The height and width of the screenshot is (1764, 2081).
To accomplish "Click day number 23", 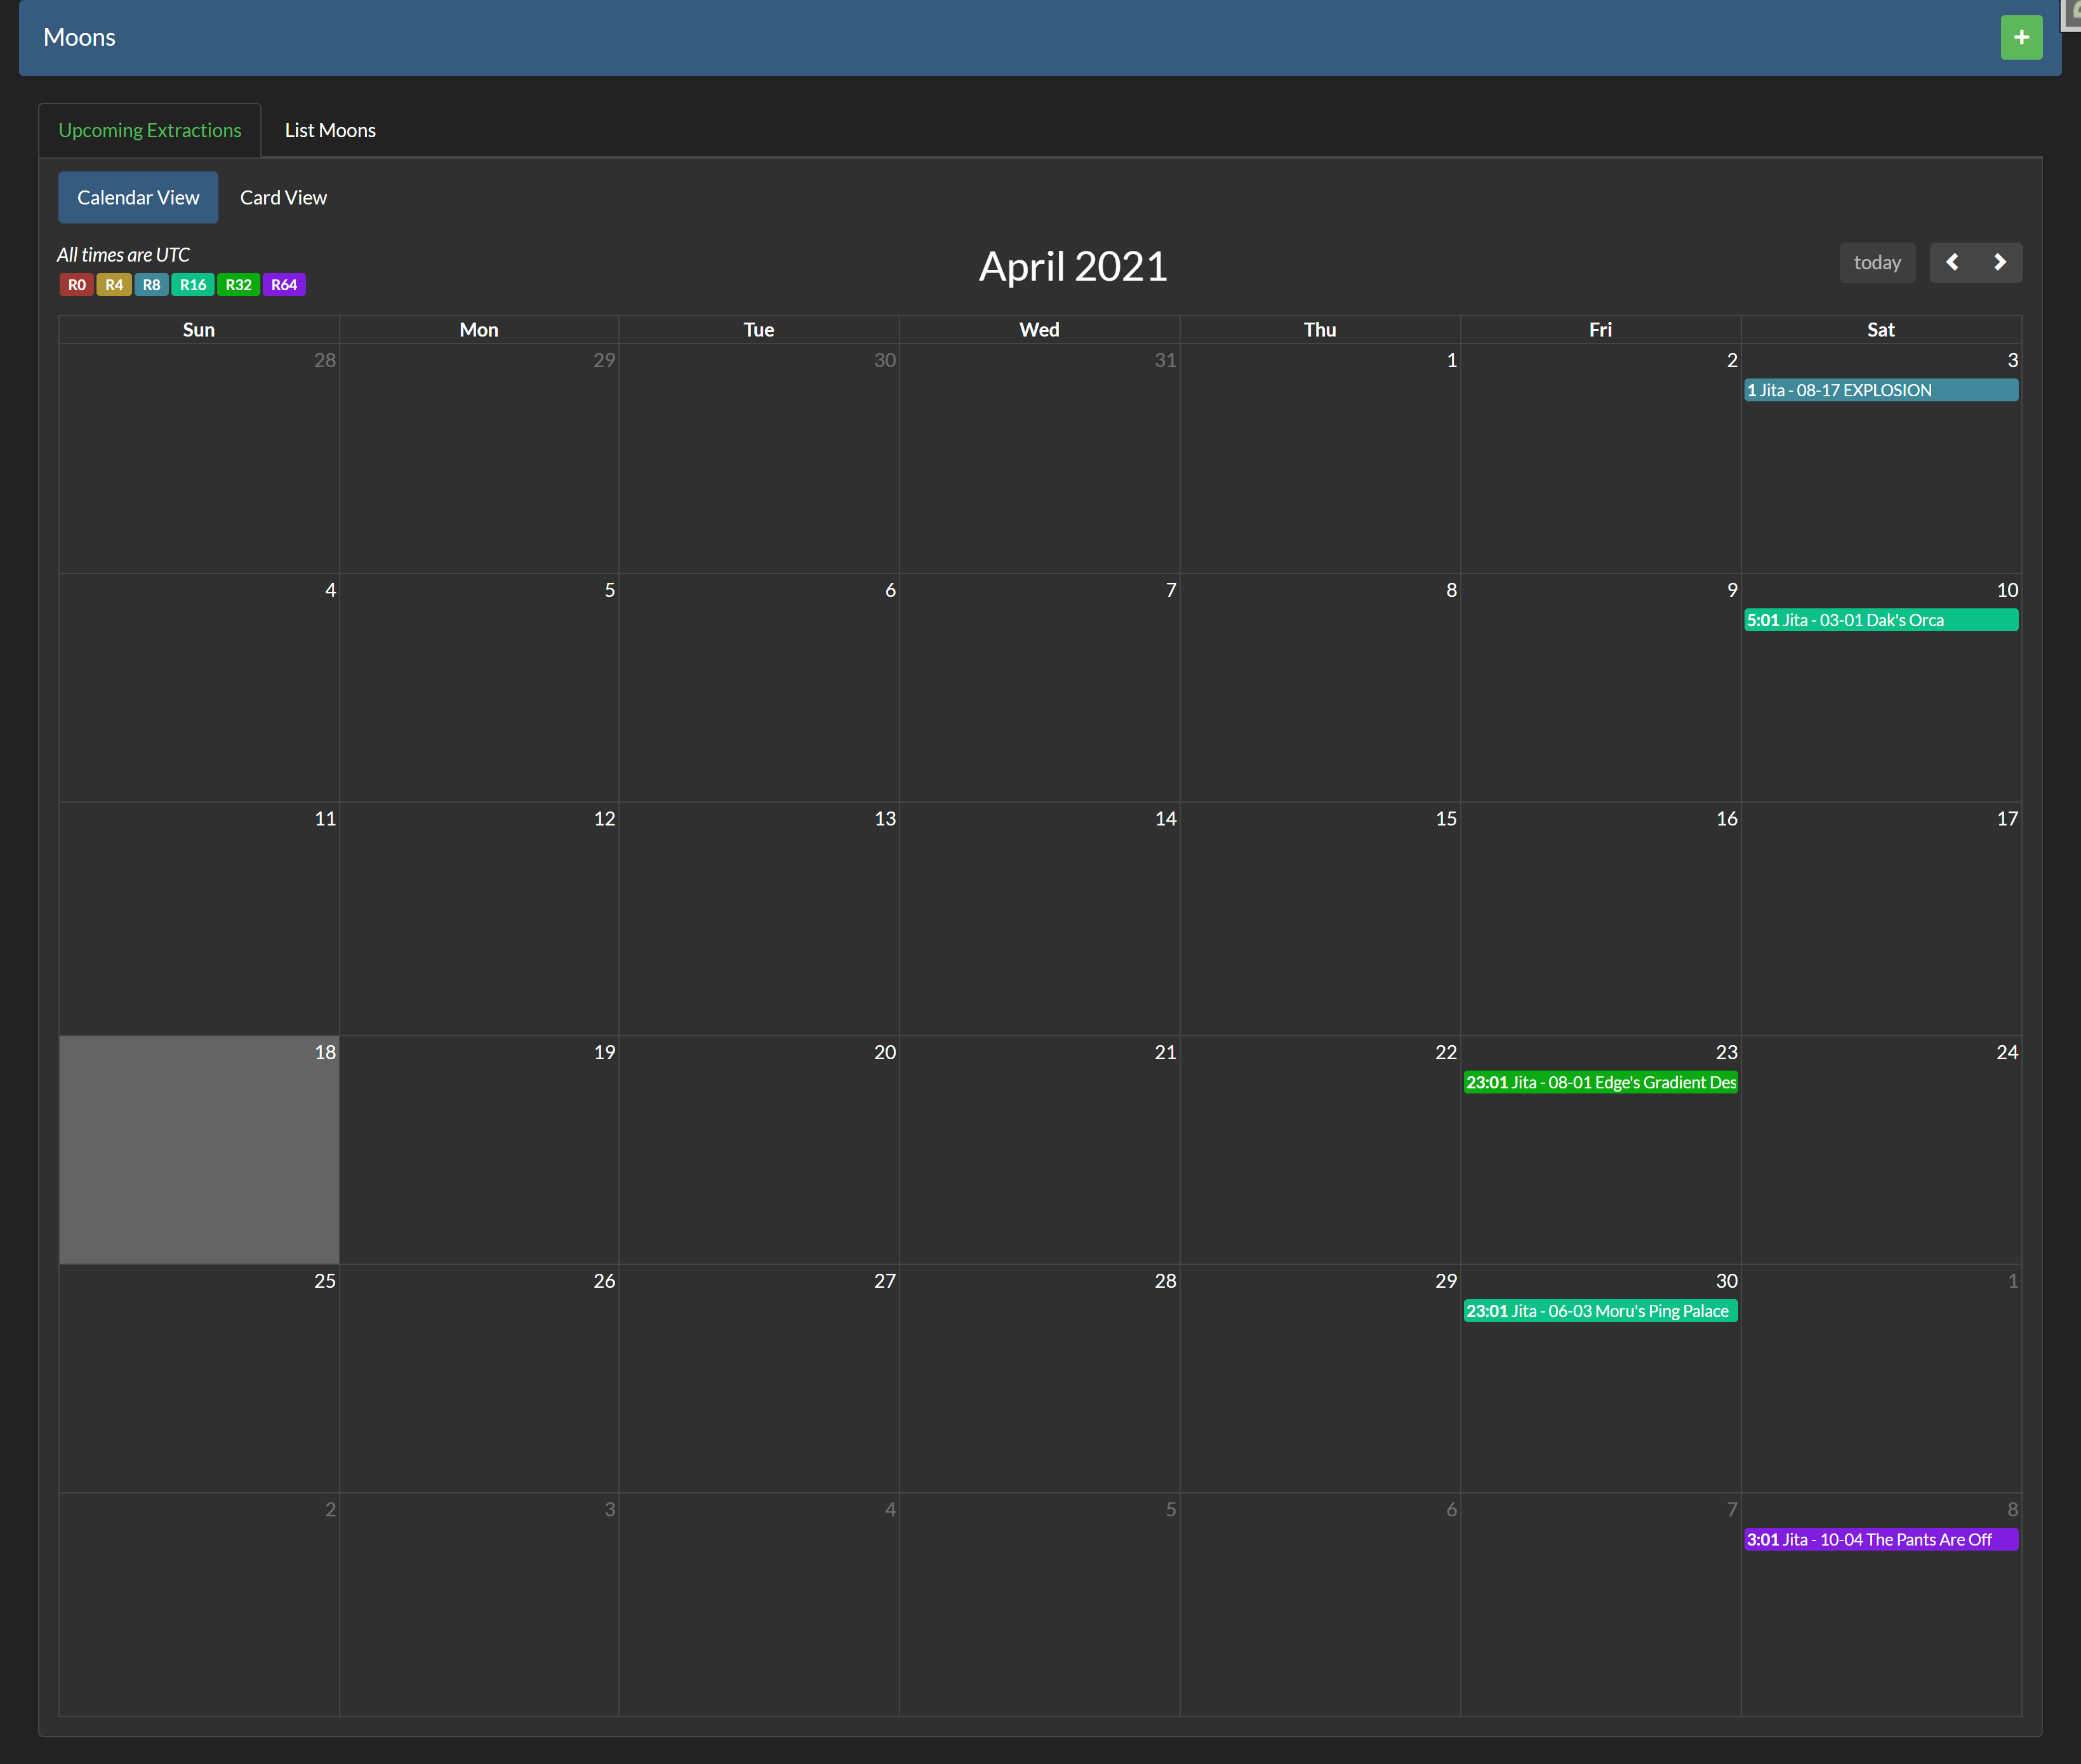I will pyautogui.click(x=1726, y=1052).
